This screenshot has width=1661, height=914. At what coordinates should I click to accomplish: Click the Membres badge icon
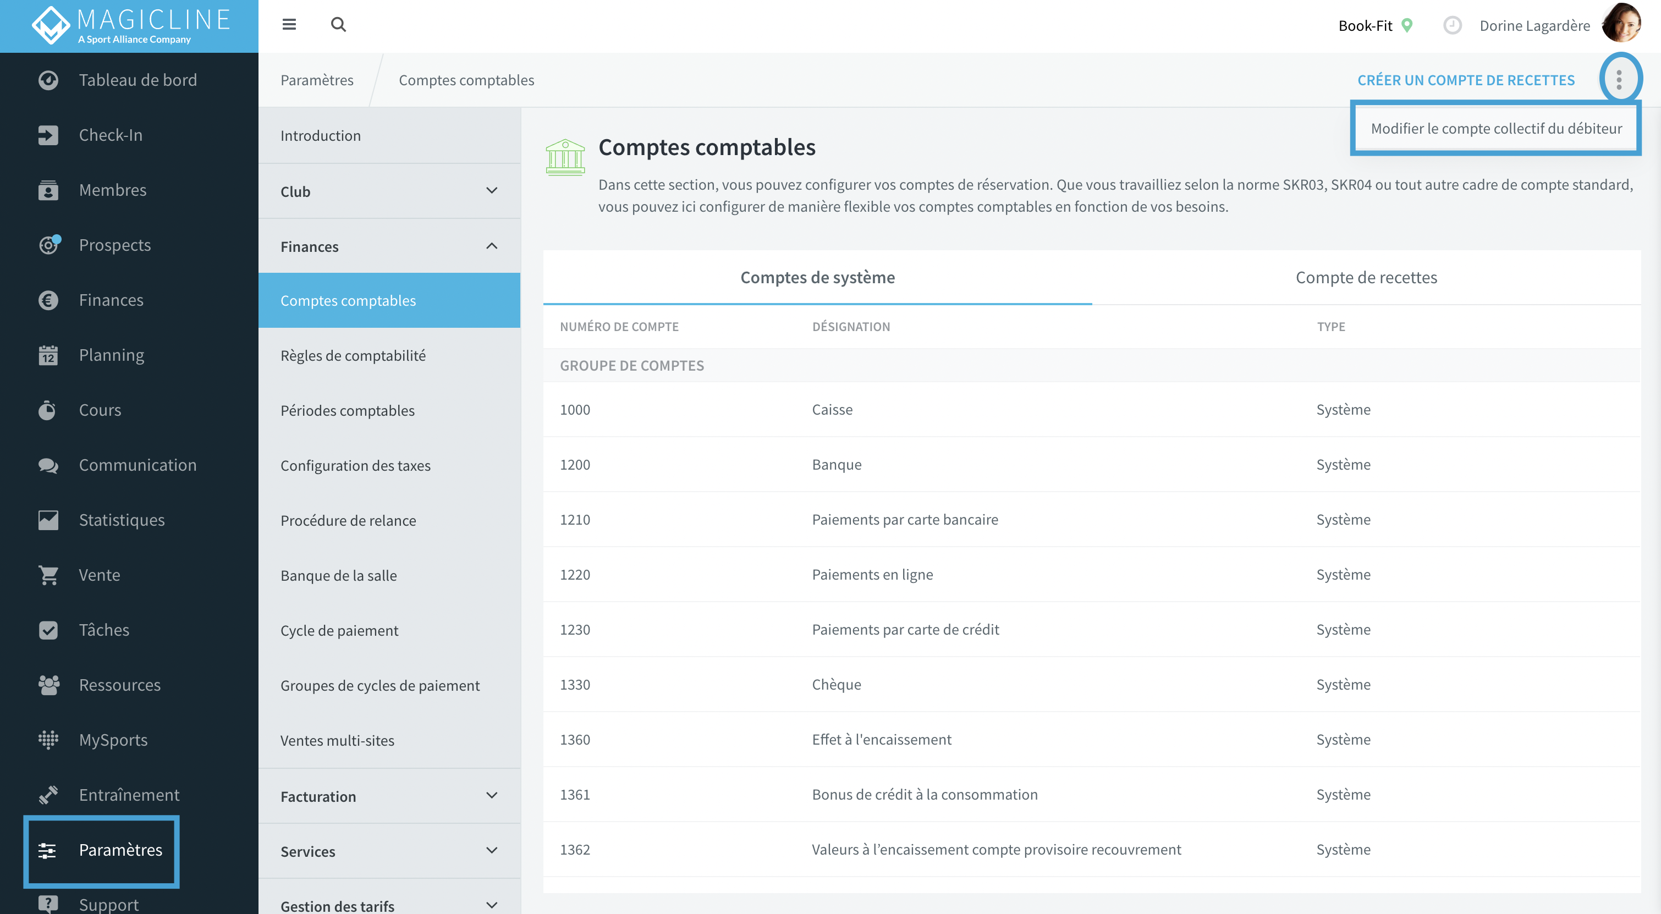tap(48, 190)
